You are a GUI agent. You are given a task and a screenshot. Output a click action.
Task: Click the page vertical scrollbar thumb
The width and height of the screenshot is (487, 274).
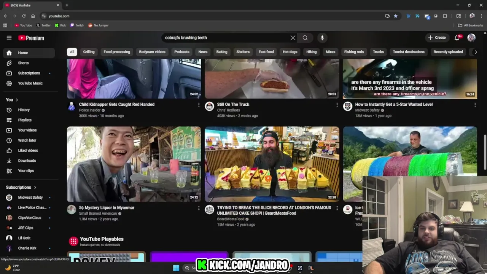point(484,152)
